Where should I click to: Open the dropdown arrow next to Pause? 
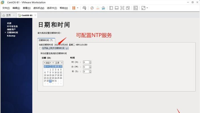click(77, 8)
